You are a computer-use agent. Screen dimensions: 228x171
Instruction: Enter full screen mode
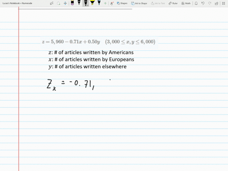click(x=224, y=3)
